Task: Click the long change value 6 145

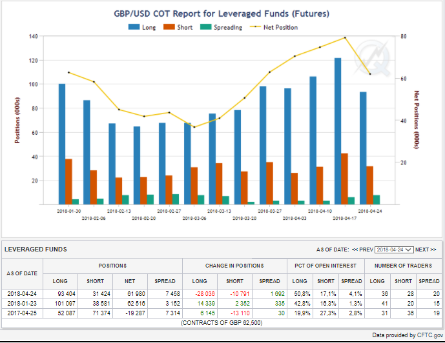Action: click(x=207, y=313)
